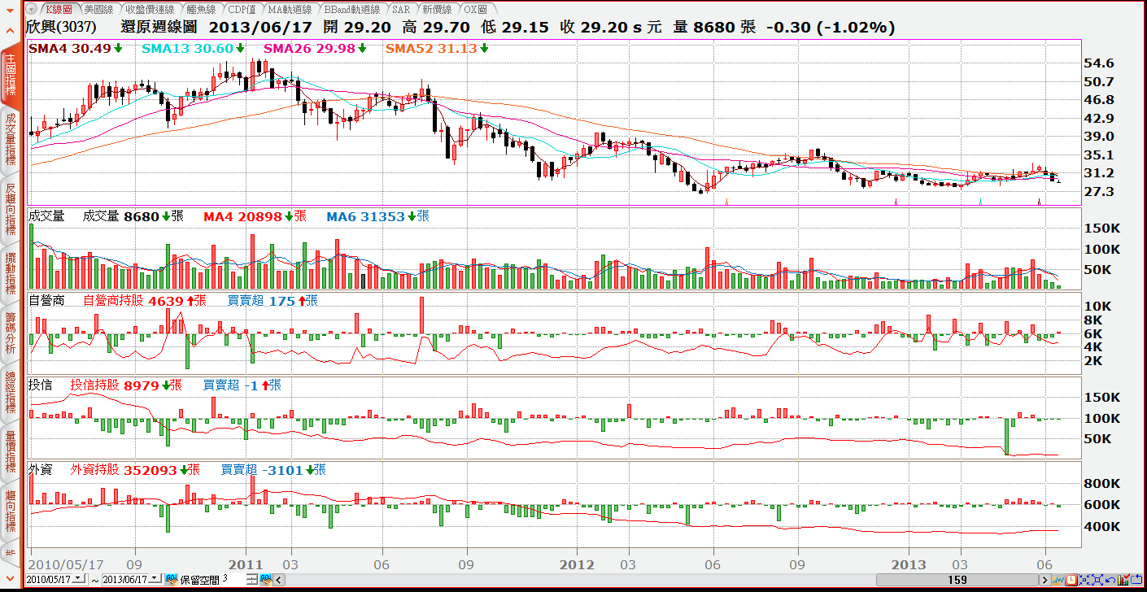Open the end date 2013/06/17 dropdown

(155, 579)
